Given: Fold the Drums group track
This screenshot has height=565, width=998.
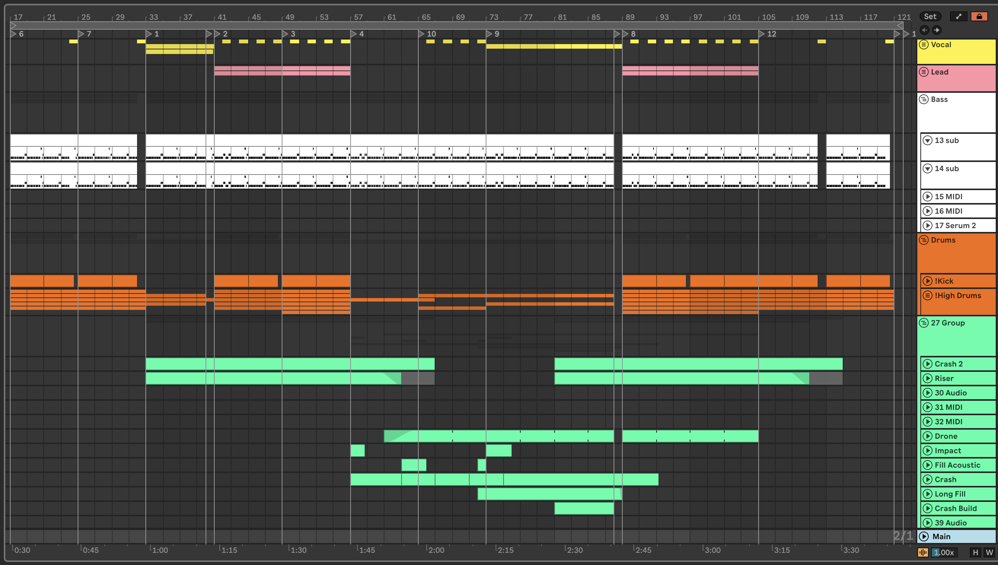Looking at the screenshot, I should [924, 240].
